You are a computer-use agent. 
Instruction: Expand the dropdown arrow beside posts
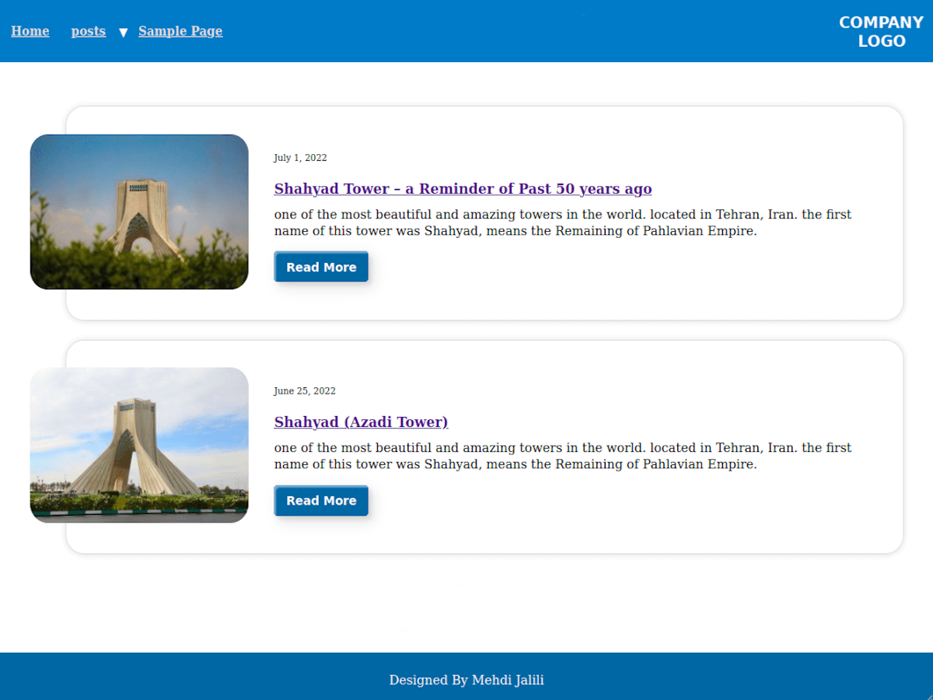point(123,33)
